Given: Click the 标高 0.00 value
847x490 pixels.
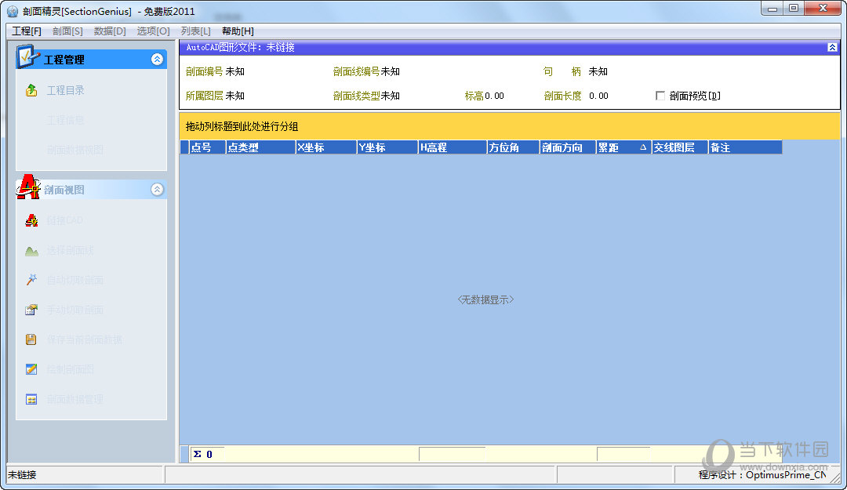Looking at the screenshot, I should 494,96.
